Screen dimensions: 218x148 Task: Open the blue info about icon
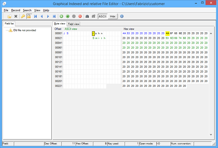tap(122, 16)
